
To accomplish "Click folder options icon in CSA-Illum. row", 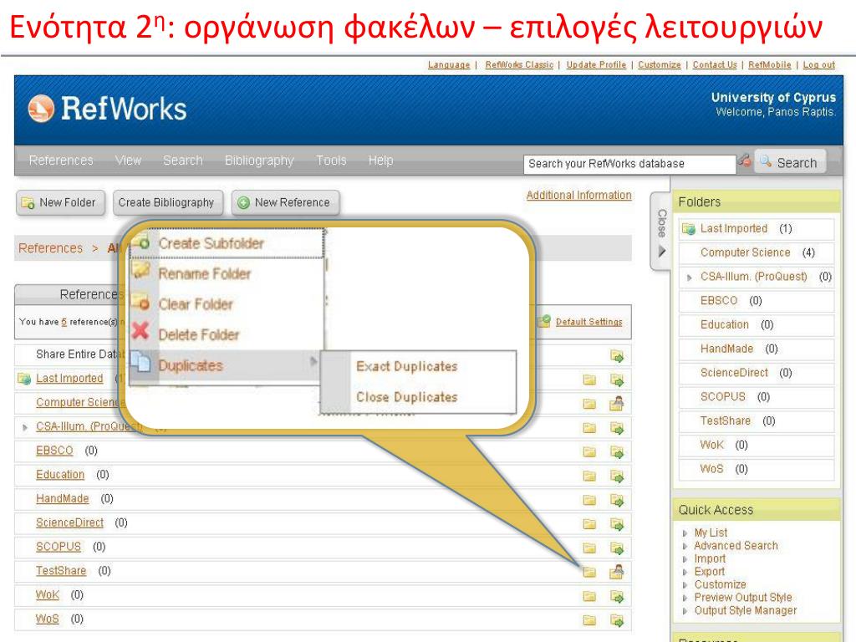I will [589, 428].
